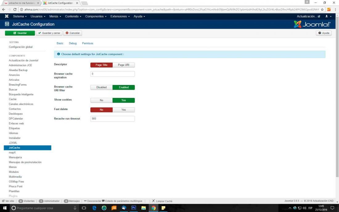Viewport: 339px width, 212px height.
Task: Open the Extensiones dropdown menu
Action: [x=120, y=16]
